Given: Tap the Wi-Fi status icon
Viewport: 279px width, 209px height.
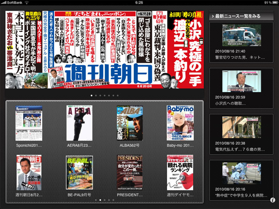Looking at the screenshot, I should point(27,2).
